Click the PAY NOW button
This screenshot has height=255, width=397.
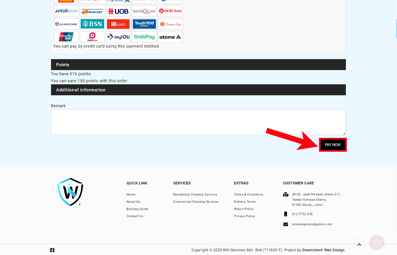[333, 145]
